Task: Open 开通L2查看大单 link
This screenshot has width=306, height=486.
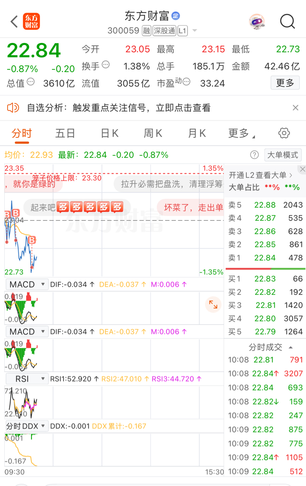Action: click(x=261, y=175)
